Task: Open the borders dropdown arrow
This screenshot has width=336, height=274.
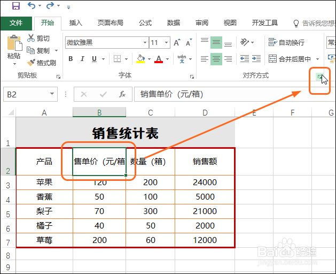Action: (x=126, y=59)
